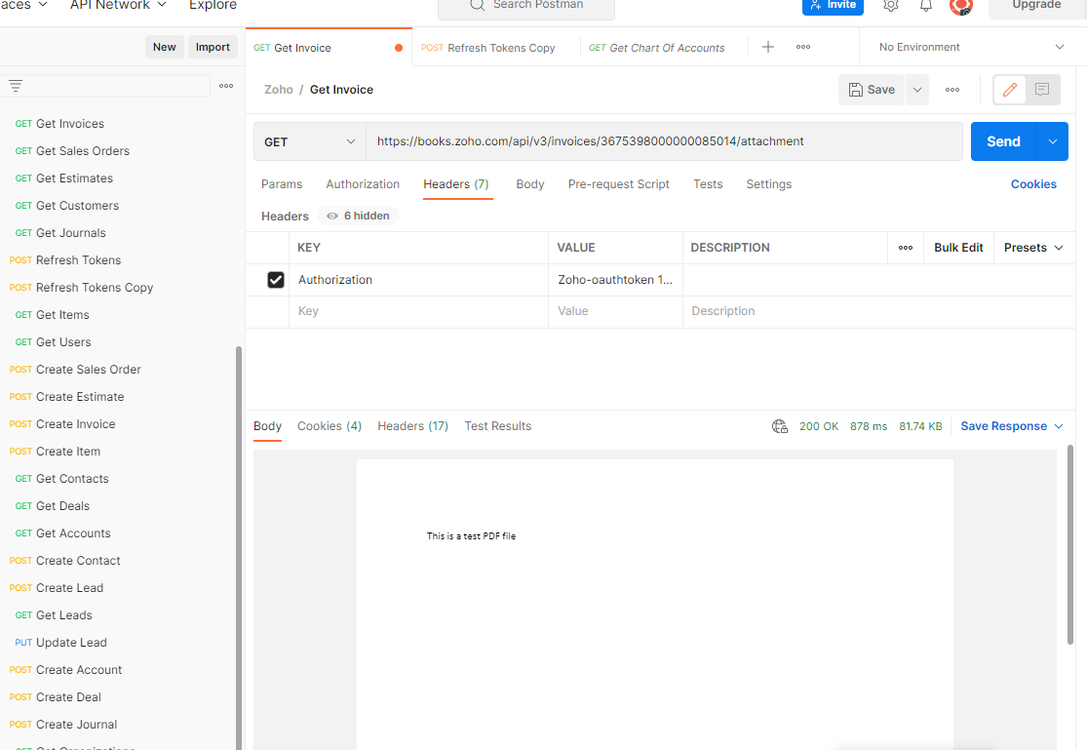Open a new request tab with plus
This screenshot has height=750, width=1087.
point(768,47)
